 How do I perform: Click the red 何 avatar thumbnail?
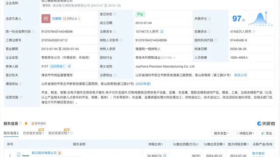[x=46, y=19]
